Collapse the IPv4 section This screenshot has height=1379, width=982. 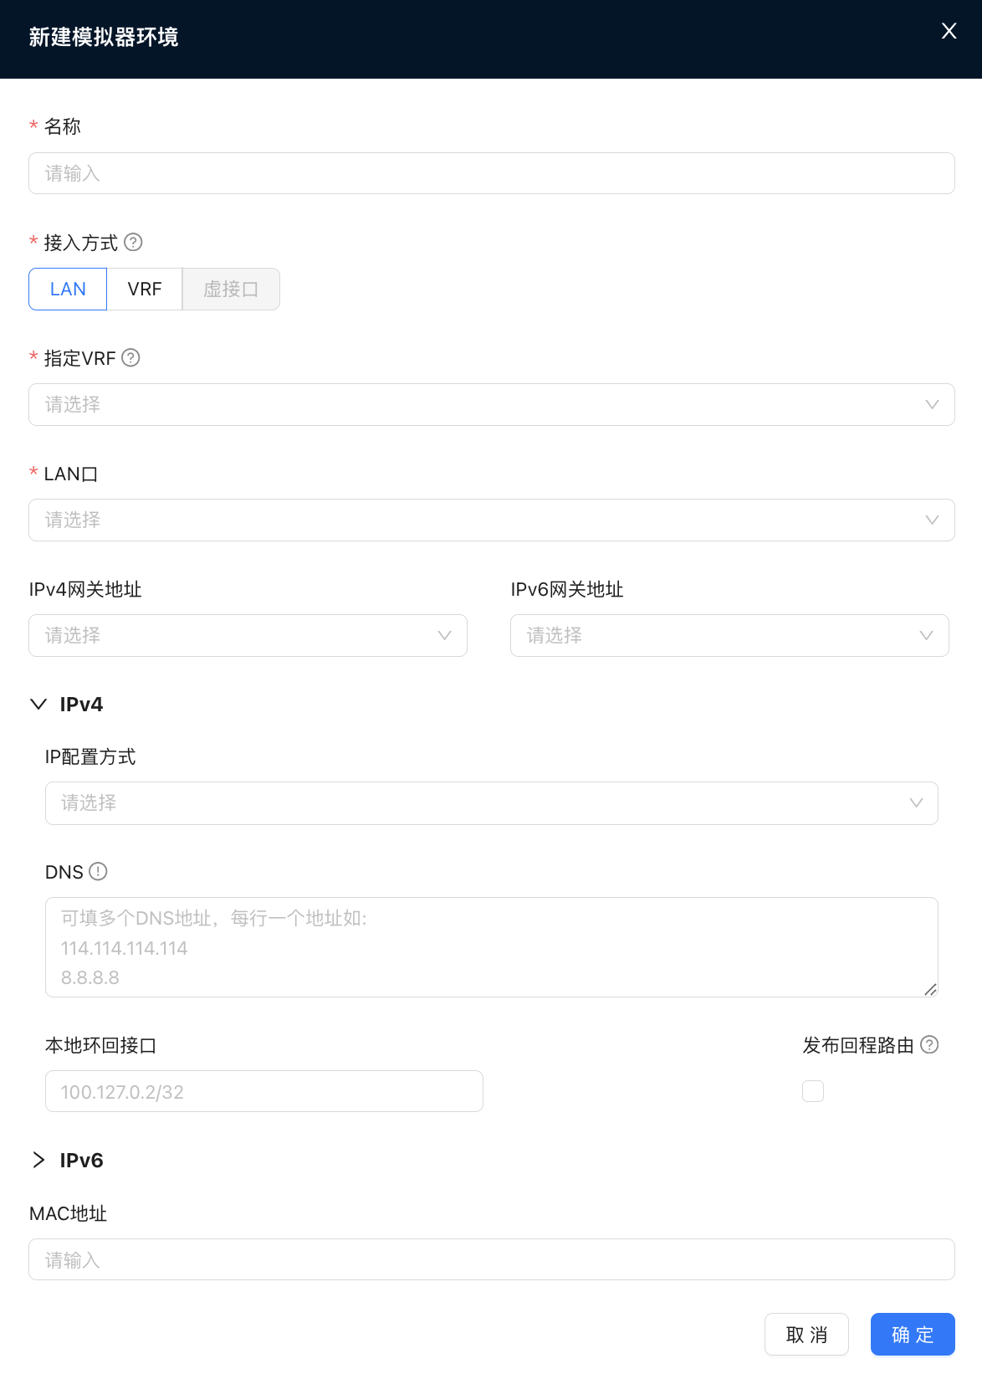[x=38, y=705]
